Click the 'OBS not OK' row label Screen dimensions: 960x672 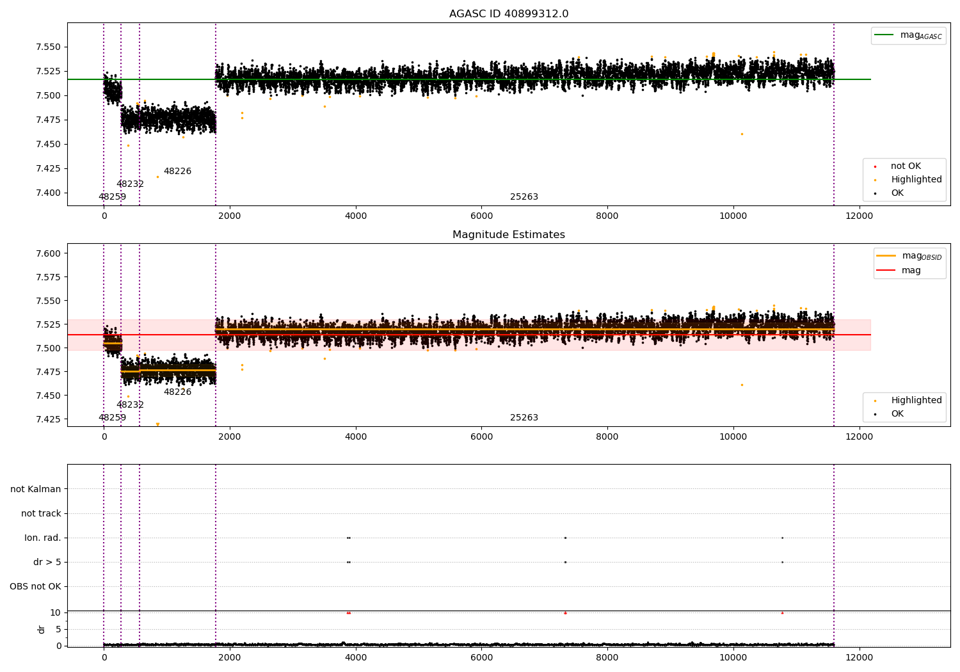[x=35, y=587]
